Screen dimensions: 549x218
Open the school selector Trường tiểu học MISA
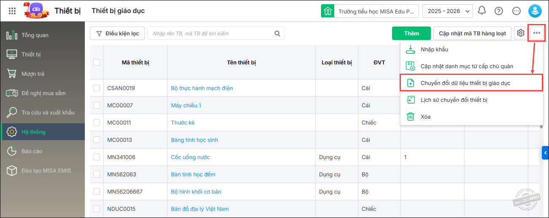[x=370, y=11]
